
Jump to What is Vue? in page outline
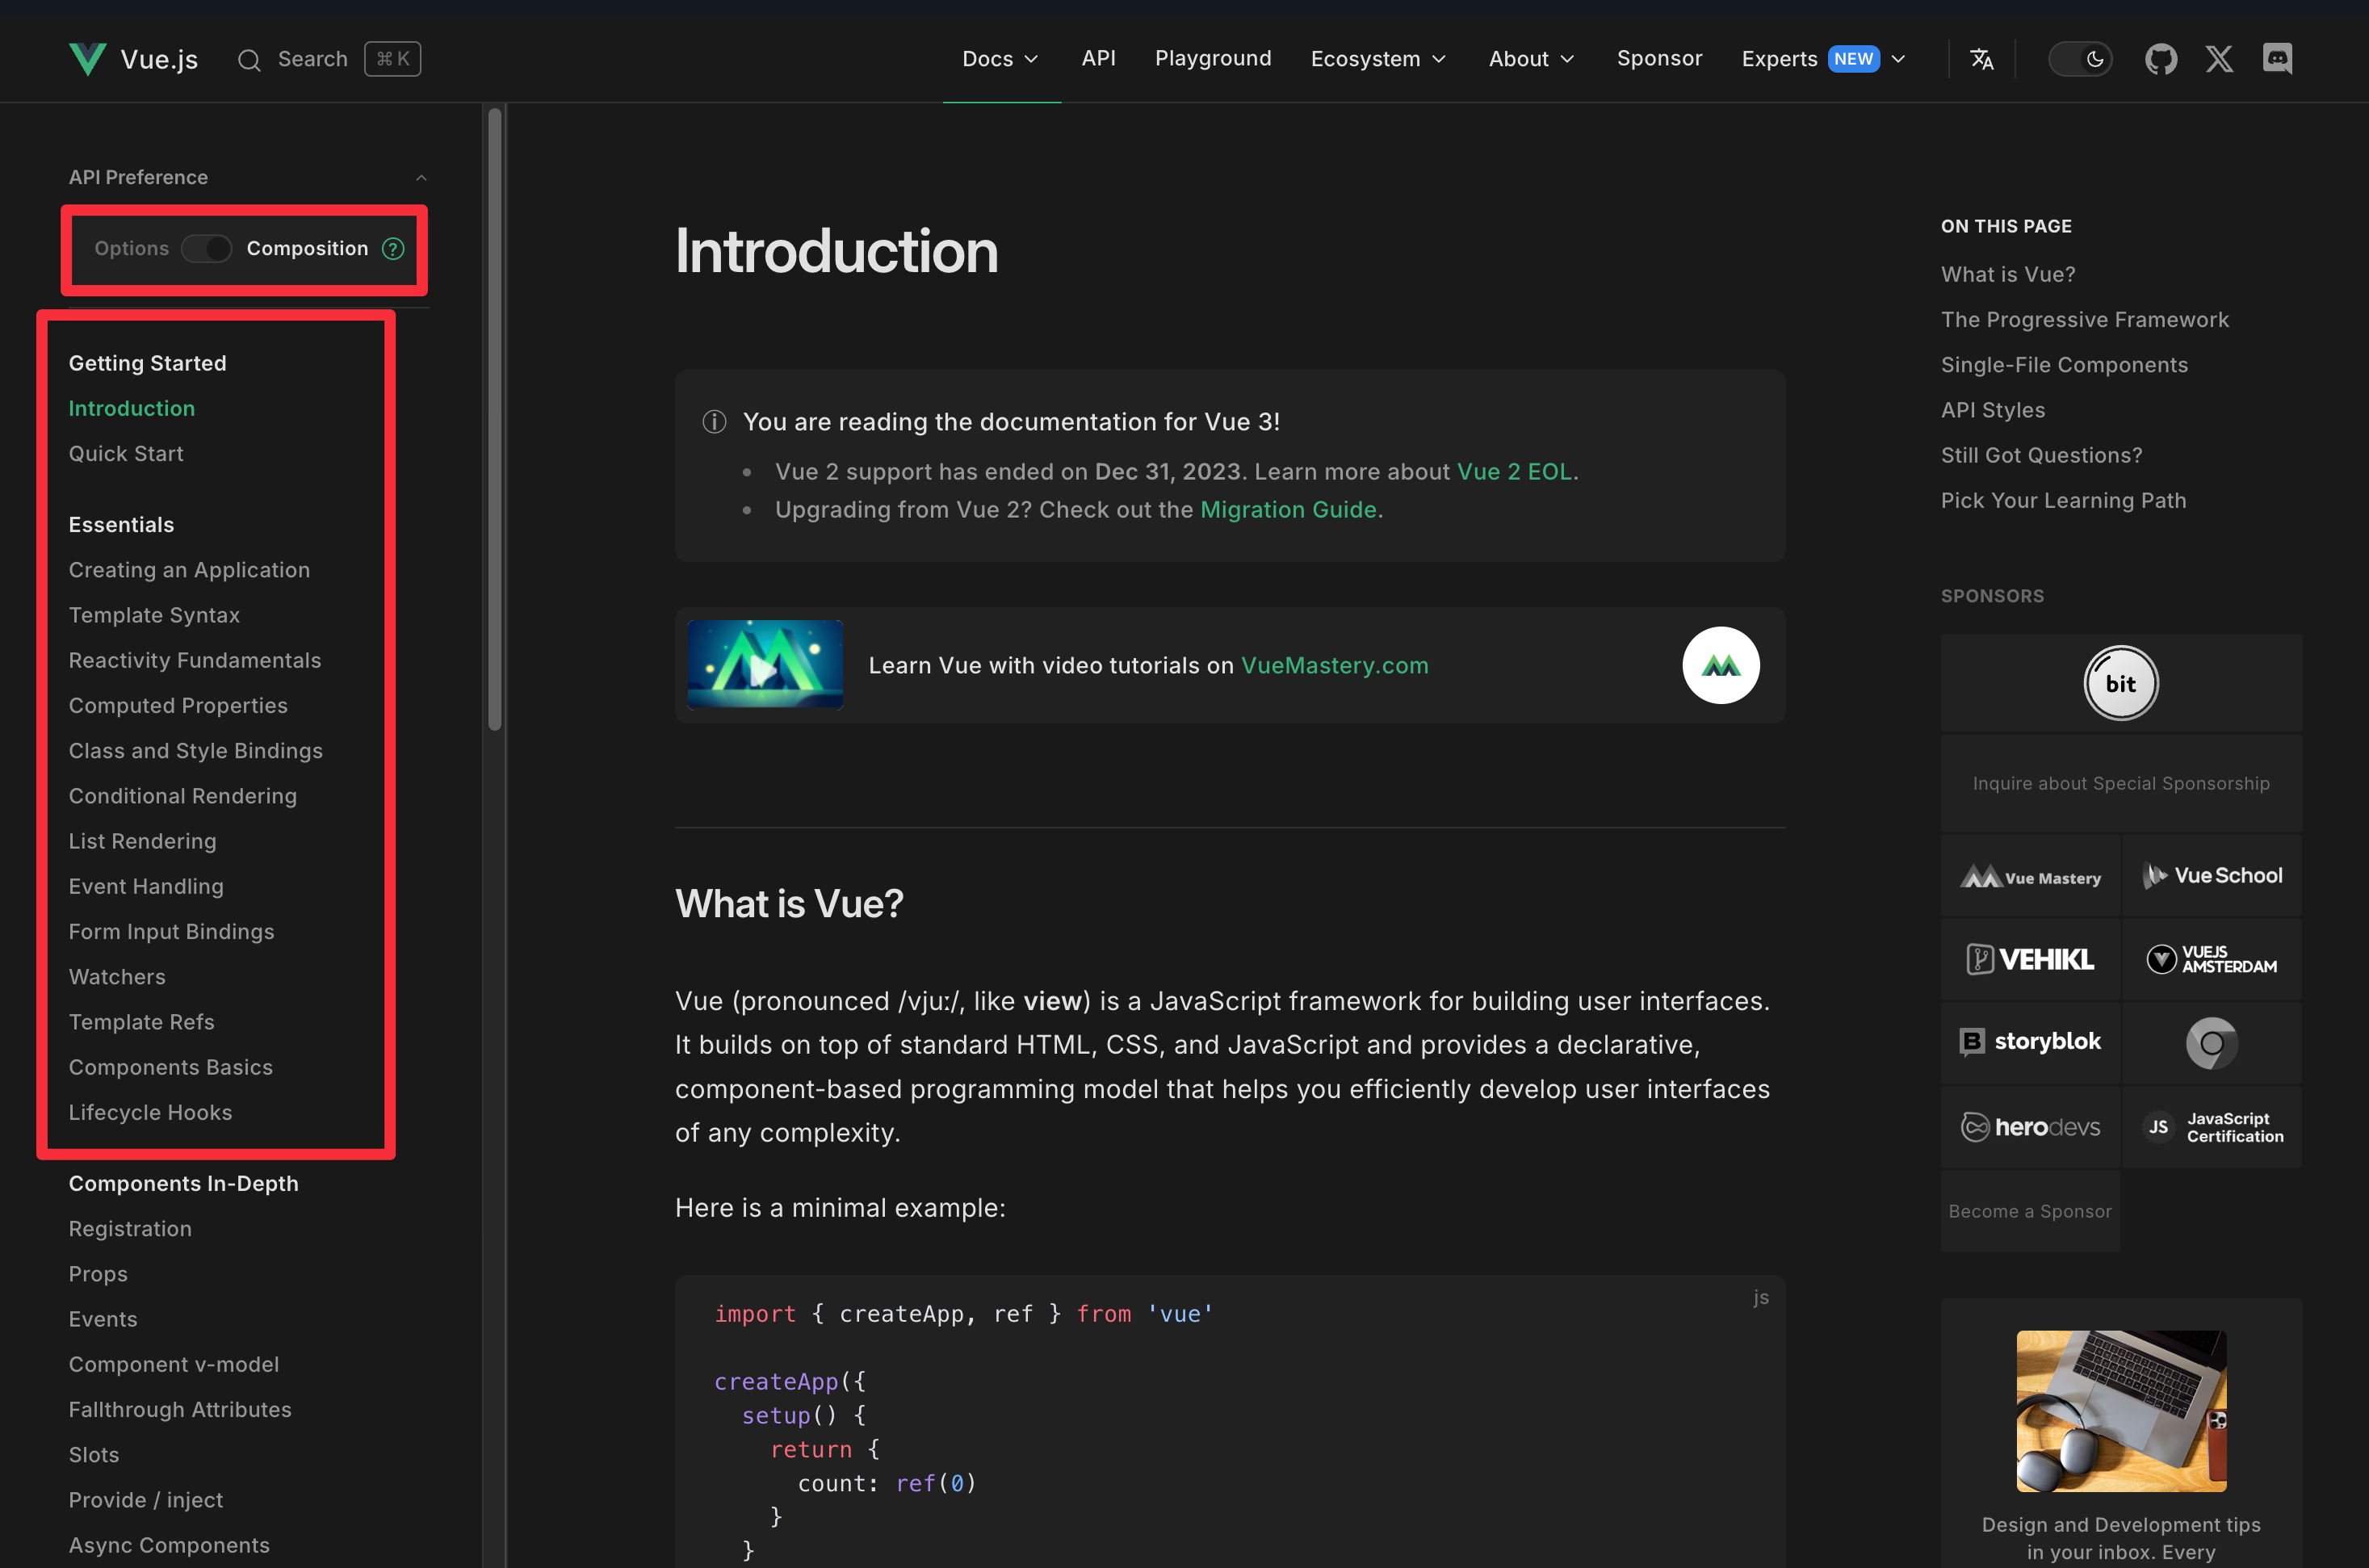click(x=2007, y=274)
